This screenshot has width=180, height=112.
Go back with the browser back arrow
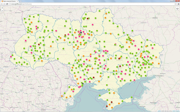click(2, 4)
